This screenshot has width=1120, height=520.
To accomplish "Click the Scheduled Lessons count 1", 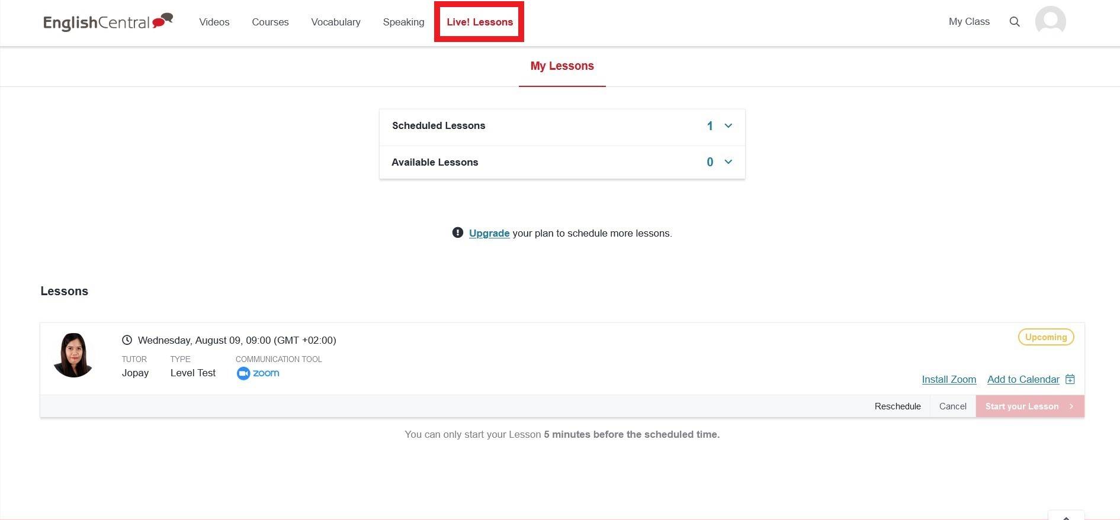I will [x=710, y=125].
